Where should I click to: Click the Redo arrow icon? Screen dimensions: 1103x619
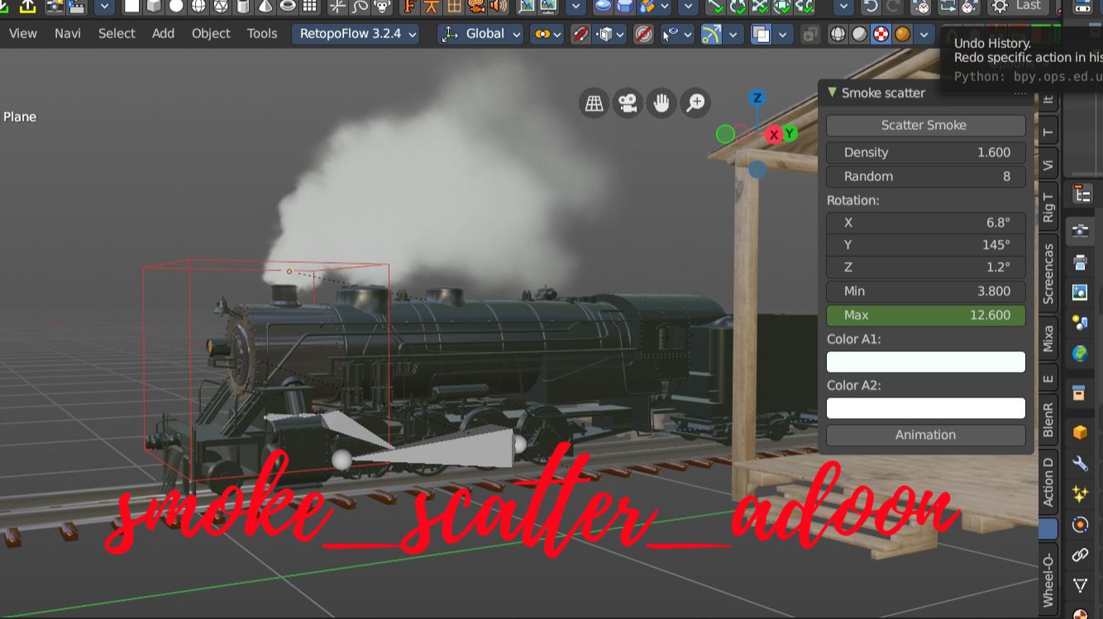pos(893,7)
